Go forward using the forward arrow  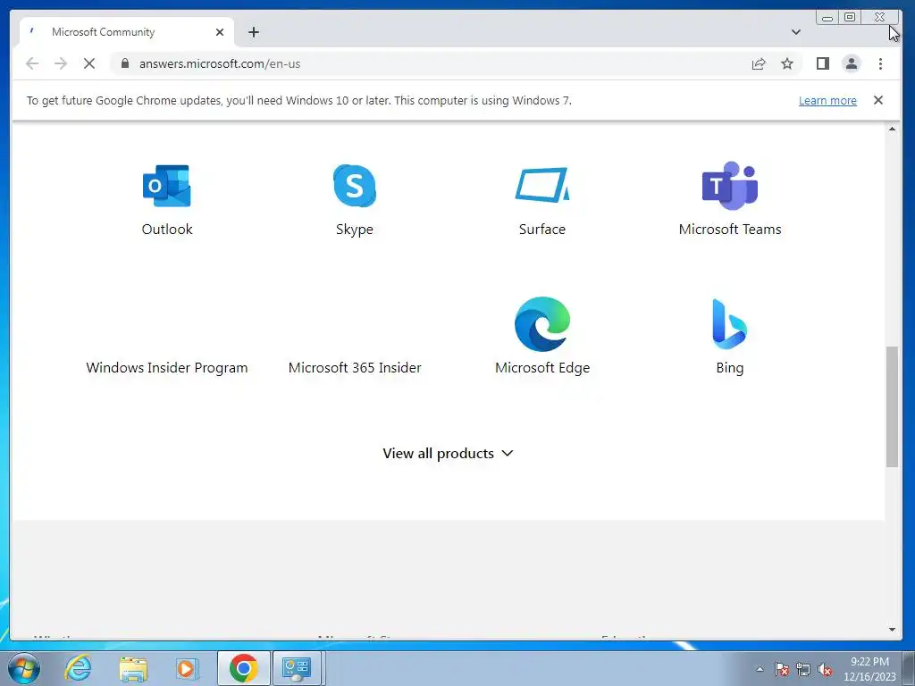[x=61, y=63]
